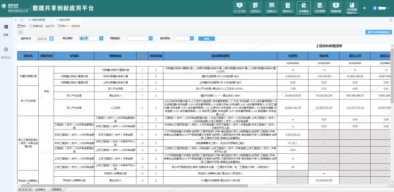The width and height of the screenshot is (394, 192).
Task: Open 监测中心 module
Action: (x=272, y=8)
